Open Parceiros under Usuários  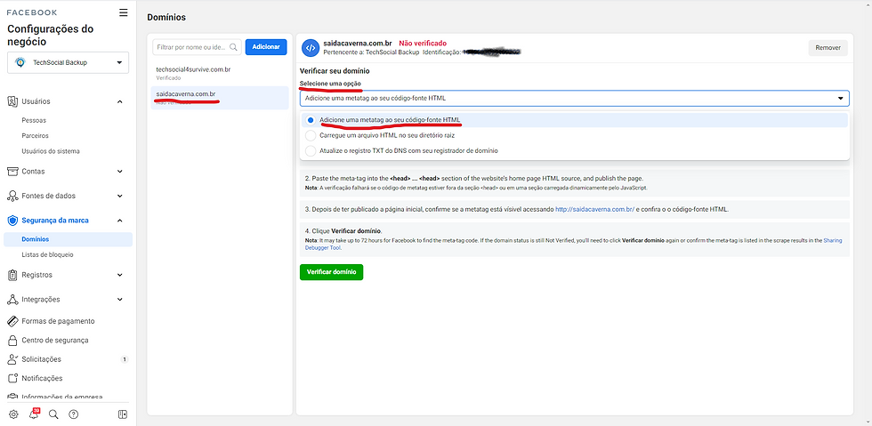pos(35,136)
